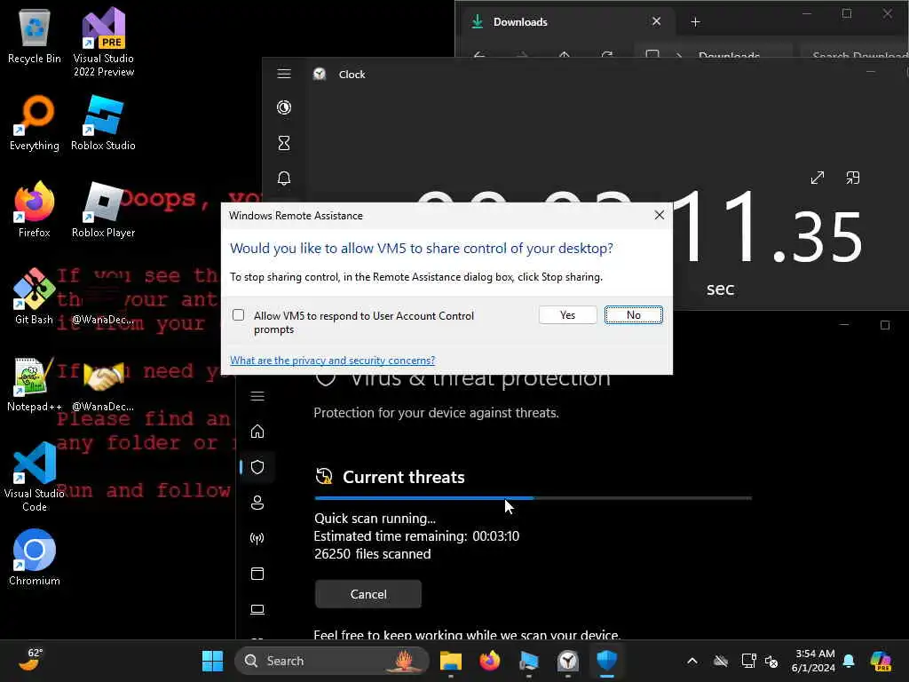Select Virus & threat protection shield icon

tap(257, 467)
